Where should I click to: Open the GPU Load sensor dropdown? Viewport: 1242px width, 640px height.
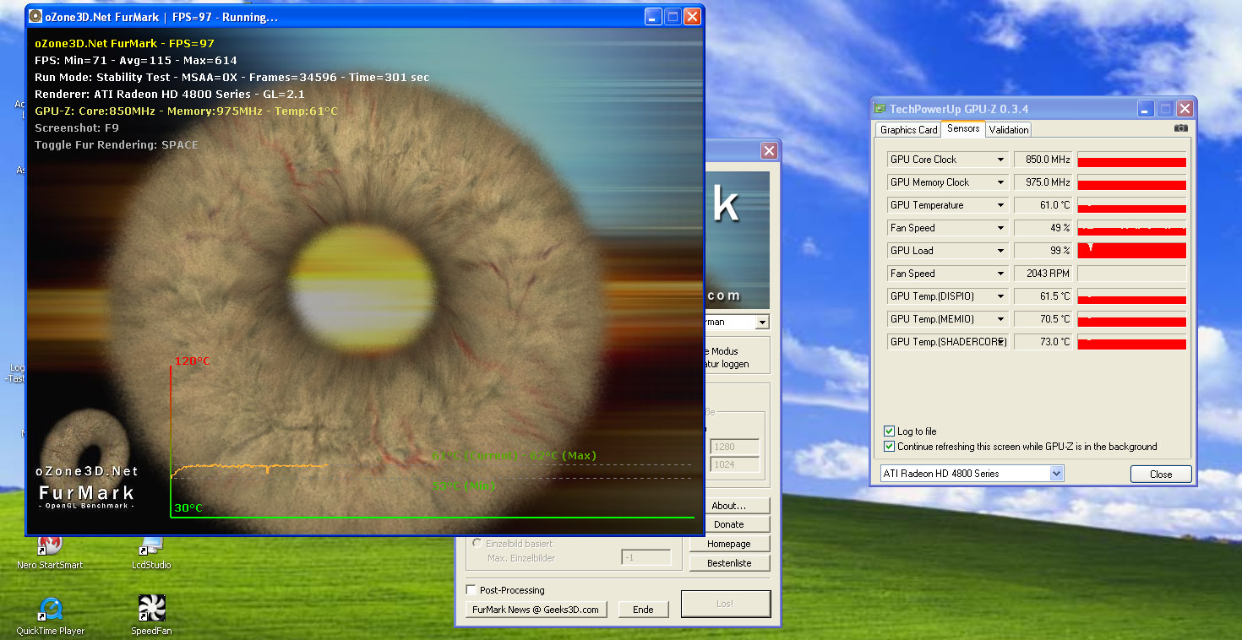(x=1001, y=251)
